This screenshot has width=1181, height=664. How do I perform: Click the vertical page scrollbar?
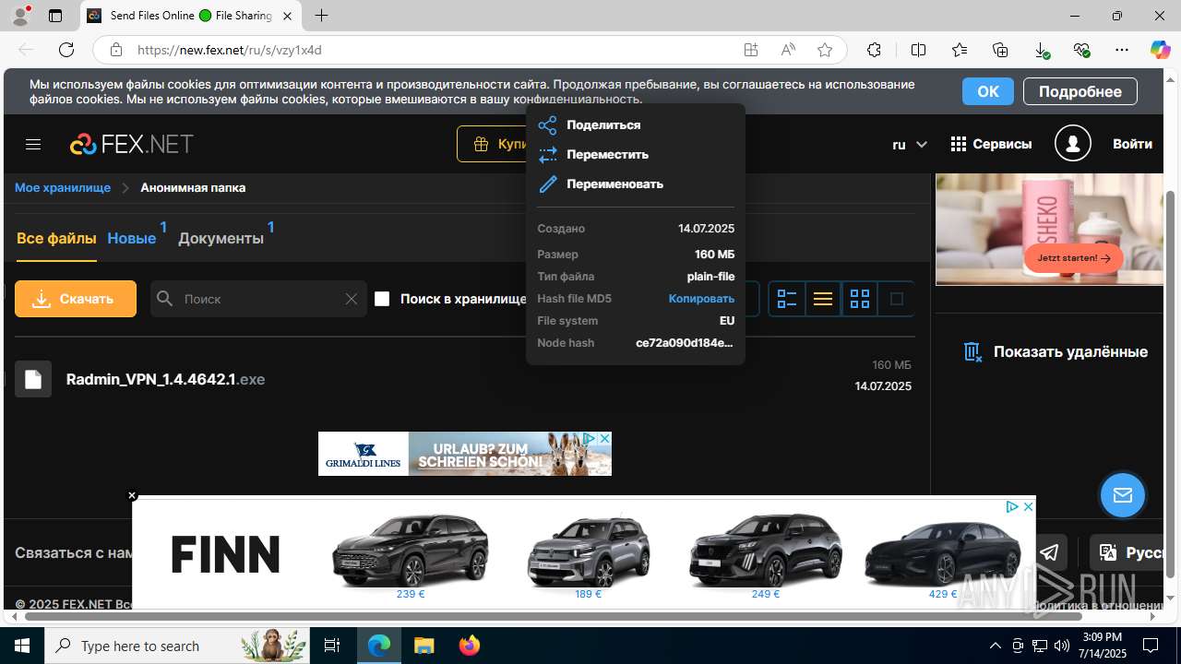click(x=1171, y=384)
